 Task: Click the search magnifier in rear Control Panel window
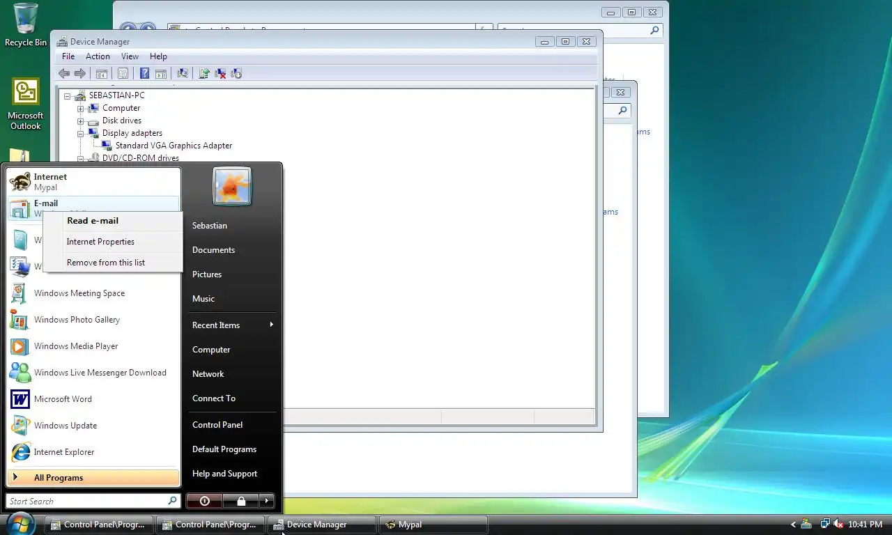click(654, 31)
